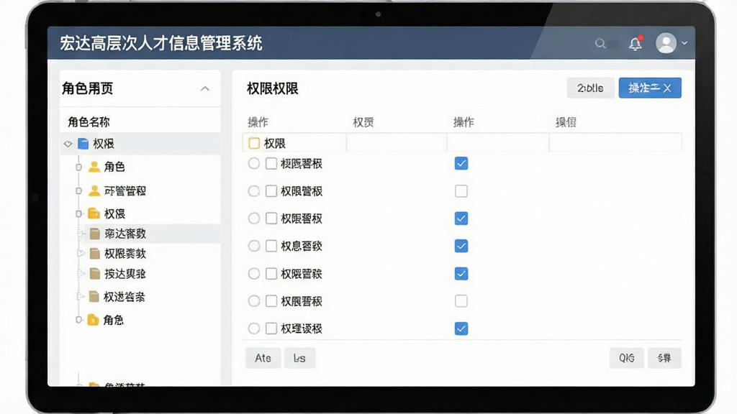Expand the 角色 person node in the tree
This screenshot has width=737, height=414.
tap(78, 167)
